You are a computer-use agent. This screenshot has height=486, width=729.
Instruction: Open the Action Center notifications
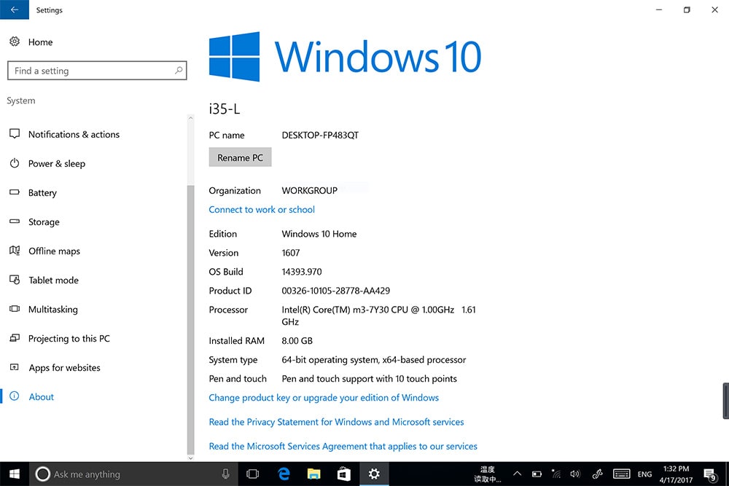coord(710,474)
